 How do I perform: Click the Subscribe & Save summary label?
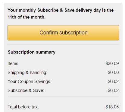click(26, 90)
